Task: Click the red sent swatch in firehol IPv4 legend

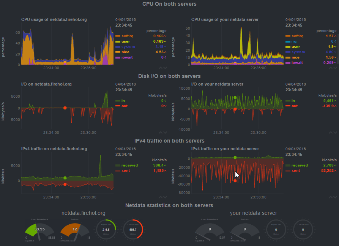Action: pos(118,171)
